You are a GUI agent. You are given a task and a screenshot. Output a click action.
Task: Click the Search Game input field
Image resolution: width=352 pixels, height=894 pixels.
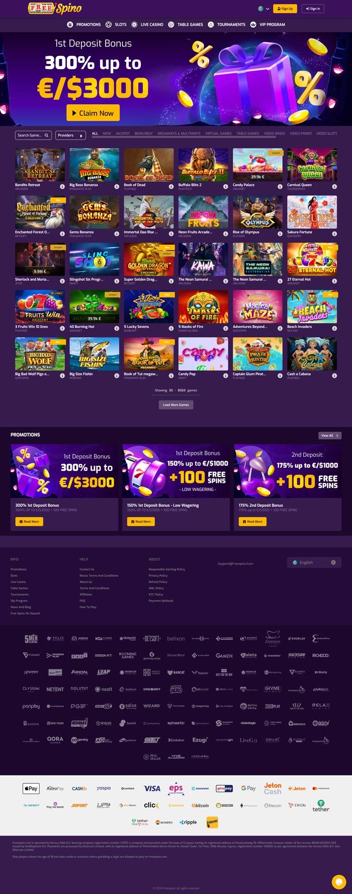pyautogui.click(x=33, y=135)
